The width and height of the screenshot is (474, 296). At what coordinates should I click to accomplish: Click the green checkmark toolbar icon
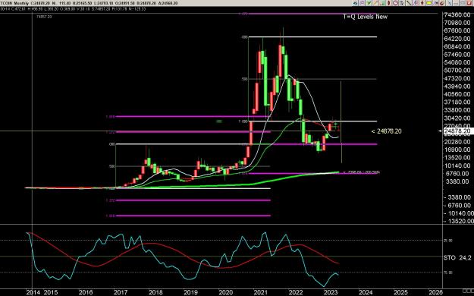point(369,3)
